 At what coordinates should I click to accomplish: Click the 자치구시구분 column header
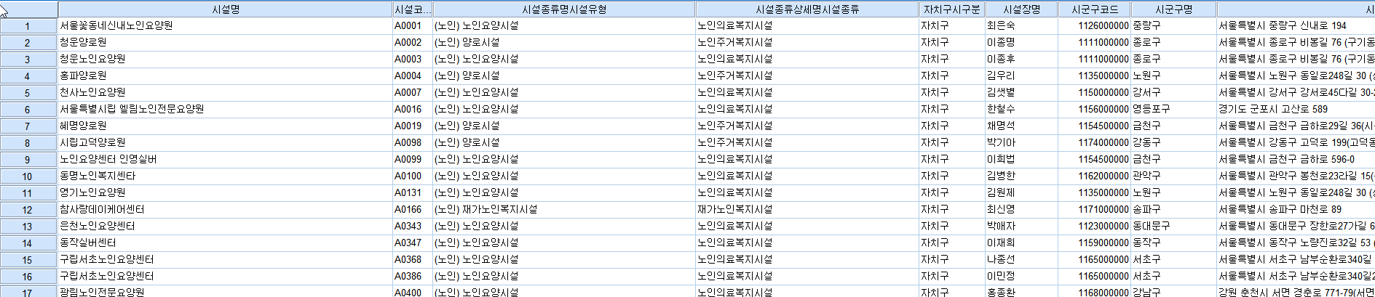point(951,9)
